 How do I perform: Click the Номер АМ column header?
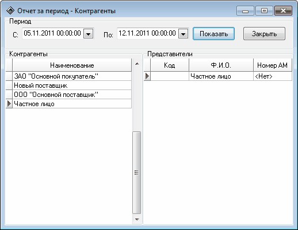click(273, 65)
